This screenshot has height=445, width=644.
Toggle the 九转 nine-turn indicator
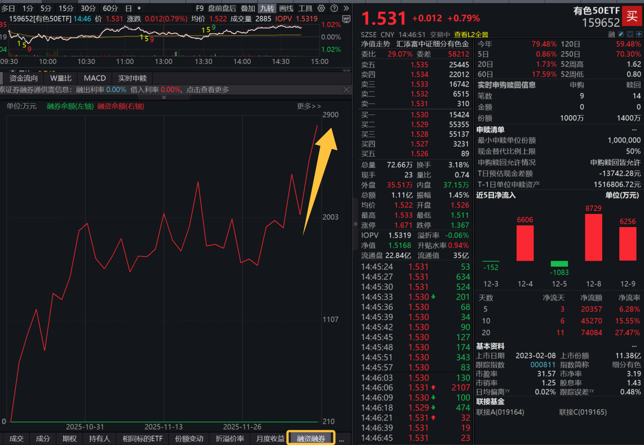click(x=267, y=8)
